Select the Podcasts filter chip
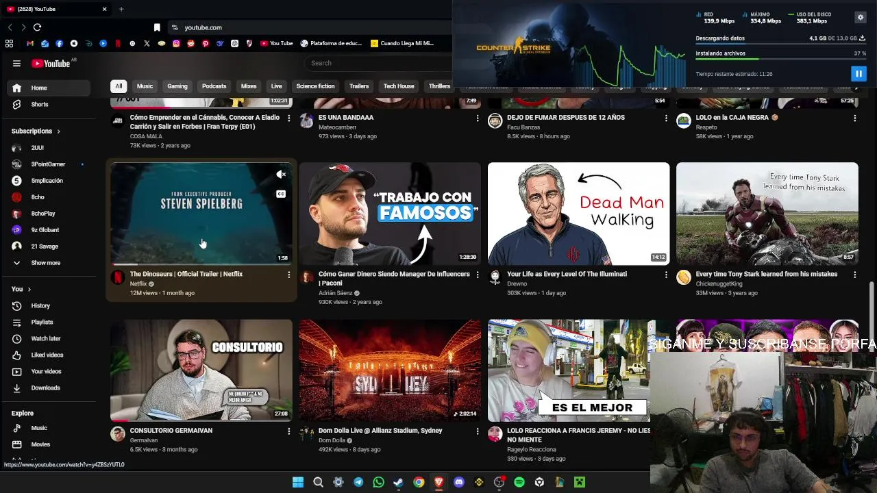877x493 pixels. pyautogui.click(x=214, y=86)
